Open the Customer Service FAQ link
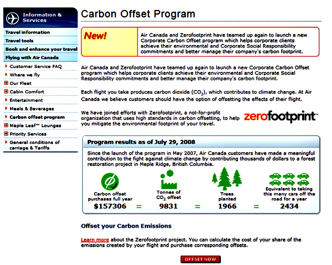332x265 pixels. pyautogui.click(x=36, y=67)
